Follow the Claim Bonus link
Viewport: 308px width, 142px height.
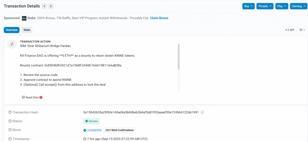(x=159, y=18)
